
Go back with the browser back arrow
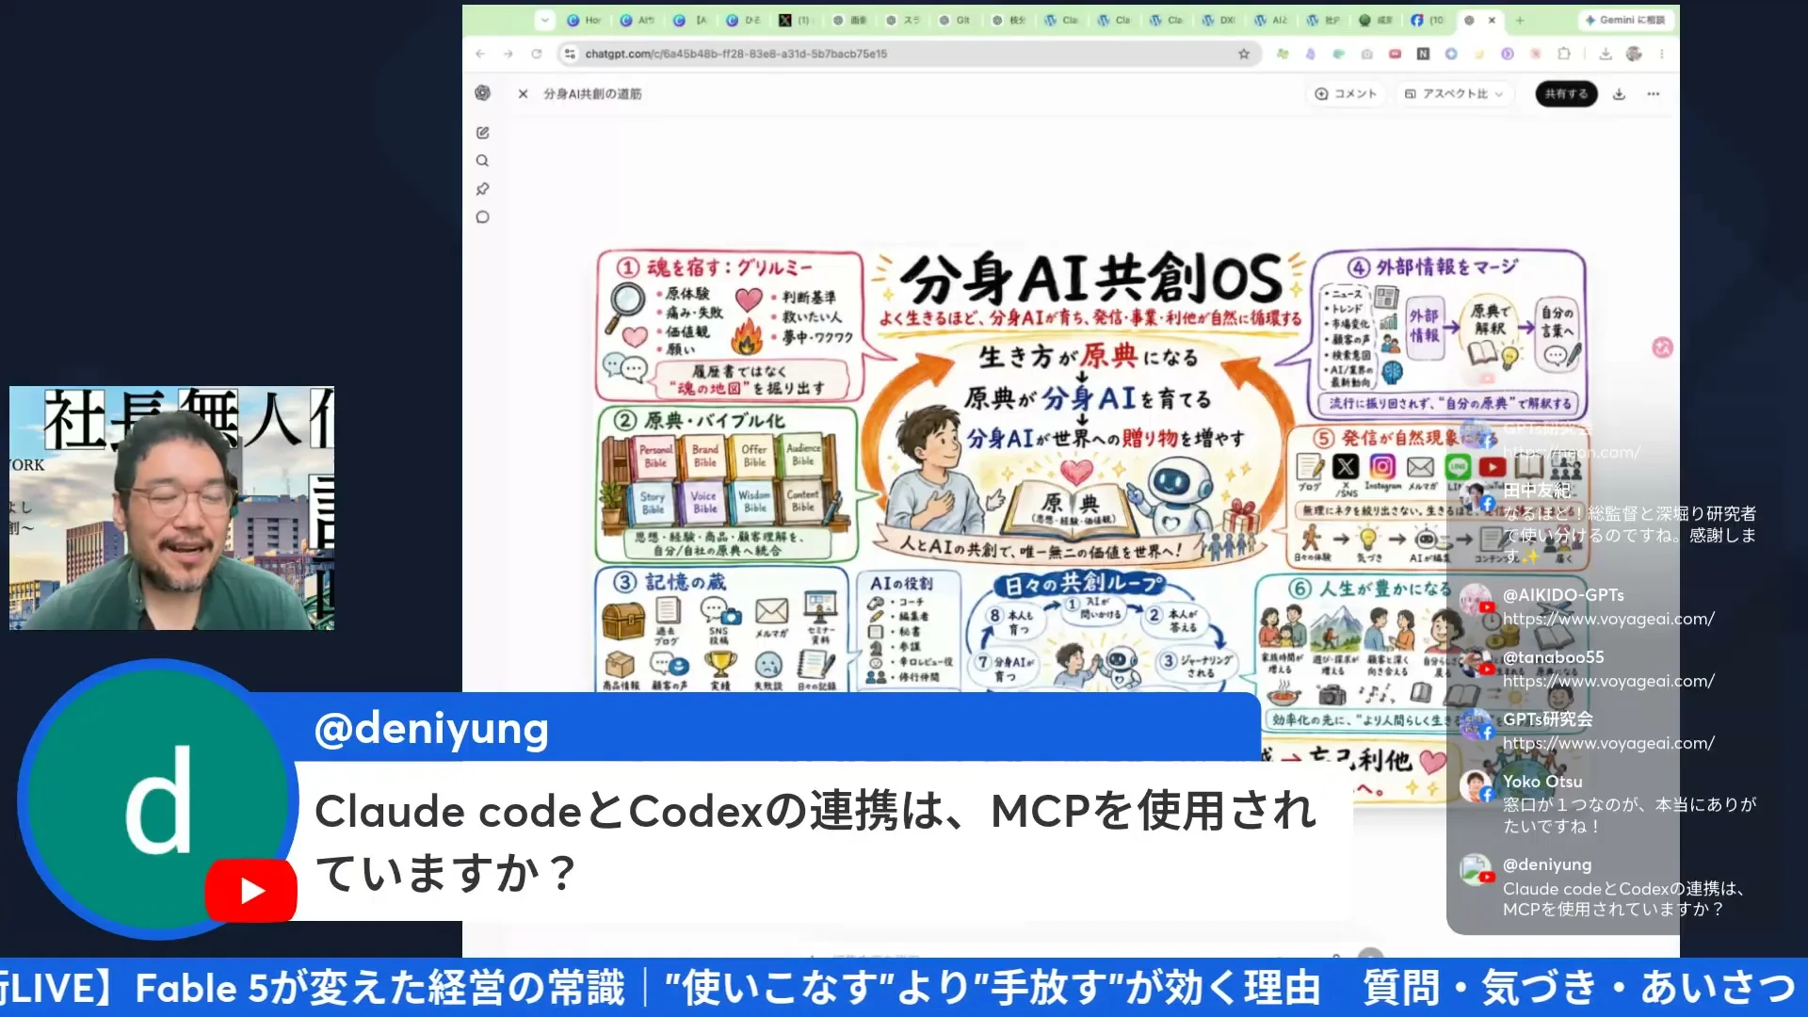pos(480,54)
